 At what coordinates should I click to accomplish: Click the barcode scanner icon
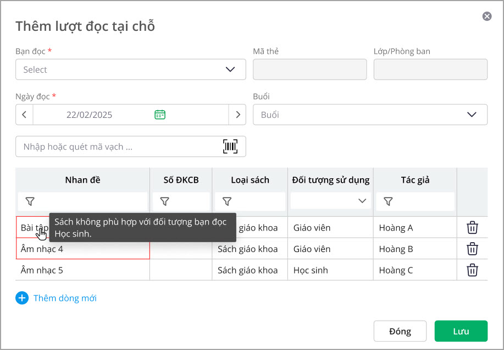pyautogui.click(x=230, y=146)
